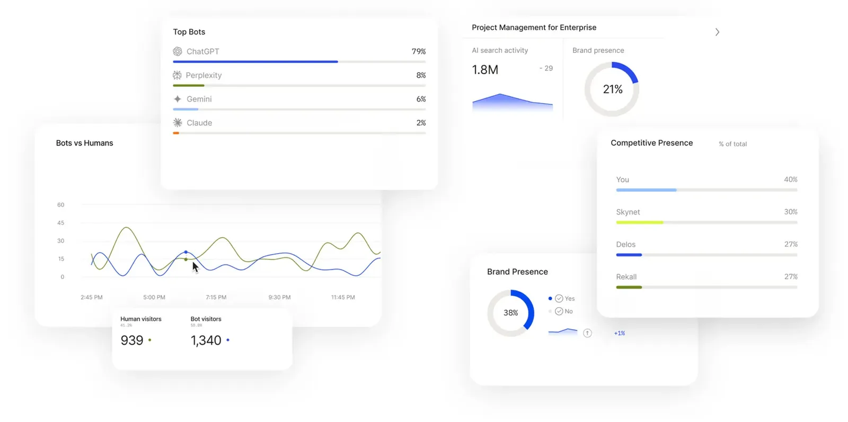Toggle the Yes checkmark in Brand Presence legend
Viewport: 848px width, 422px height.
tap(559, 299)
